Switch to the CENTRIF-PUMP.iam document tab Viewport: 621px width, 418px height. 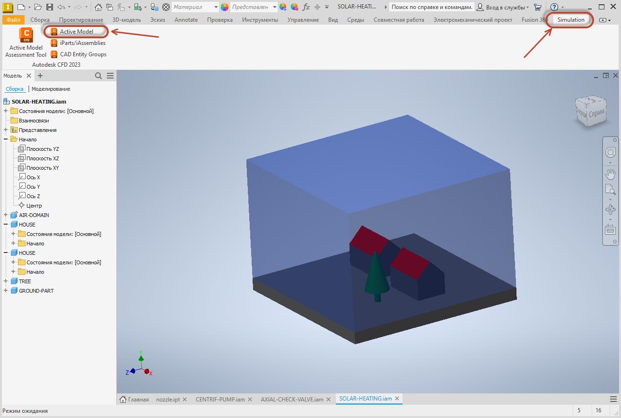pos(220,399)
